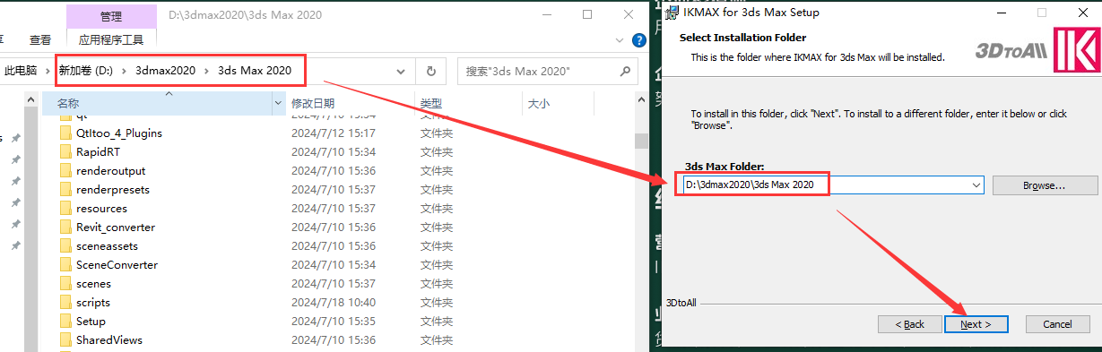
Task: Click the Revit_converter folder icon
Action: [x=65, y=227]
